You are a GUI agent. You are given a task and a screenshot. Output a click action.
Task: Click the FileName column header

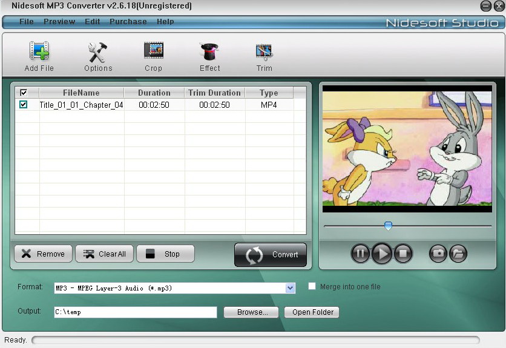(81, 93)
